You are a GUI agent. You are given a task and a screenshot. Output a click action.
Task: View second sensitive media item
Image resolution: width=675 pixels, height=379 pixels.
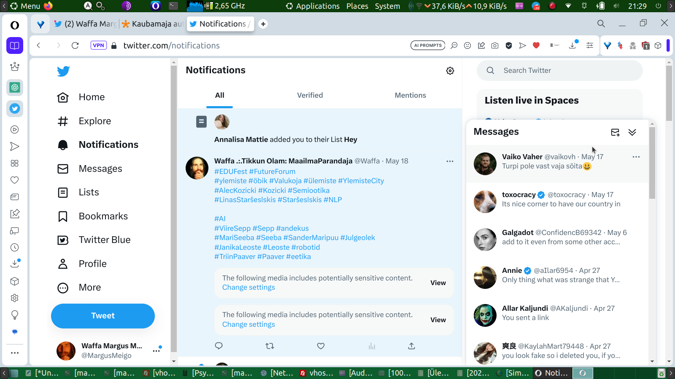tap(438, 320)
